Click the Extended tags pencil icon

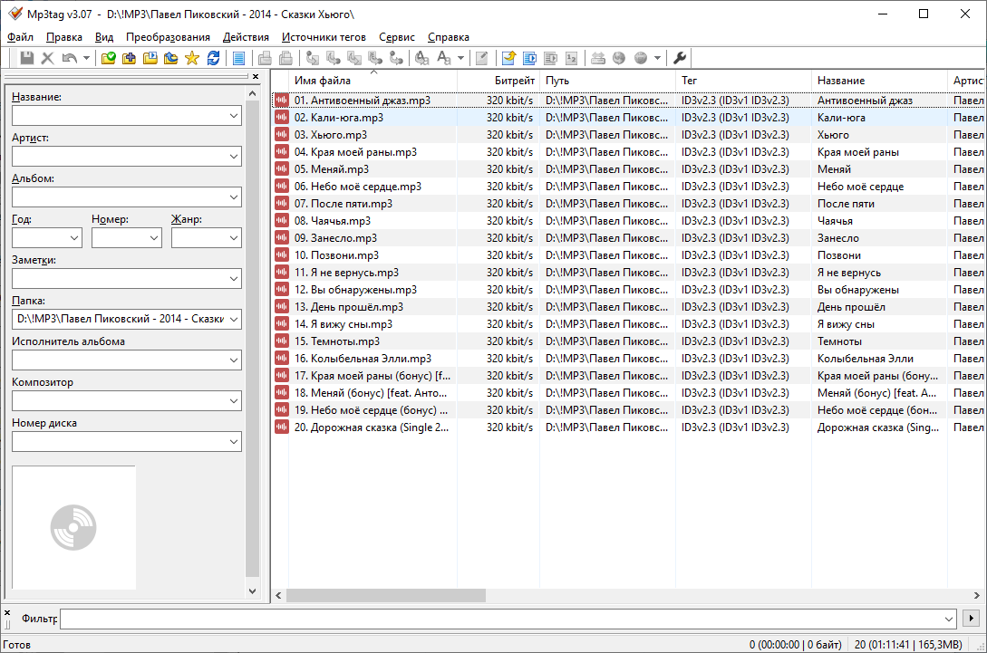[481, 58]
